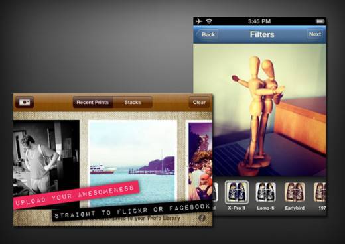Tap the wooden mannequin photo preview

(259, 110)
